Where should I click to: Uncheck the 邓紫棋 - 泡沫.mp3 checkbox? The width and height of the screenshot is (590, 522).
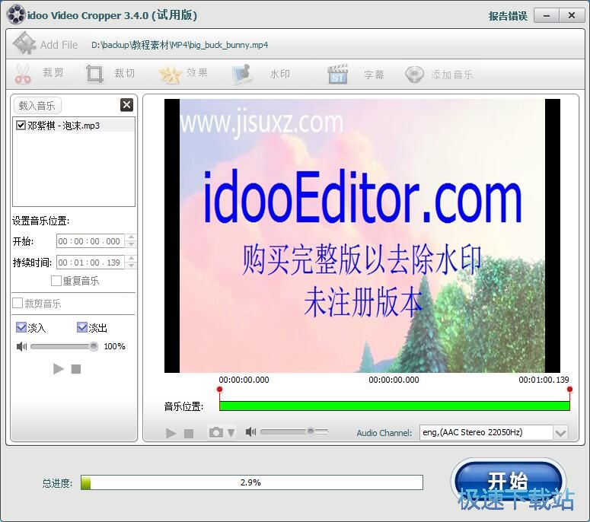tap(21, 126)
